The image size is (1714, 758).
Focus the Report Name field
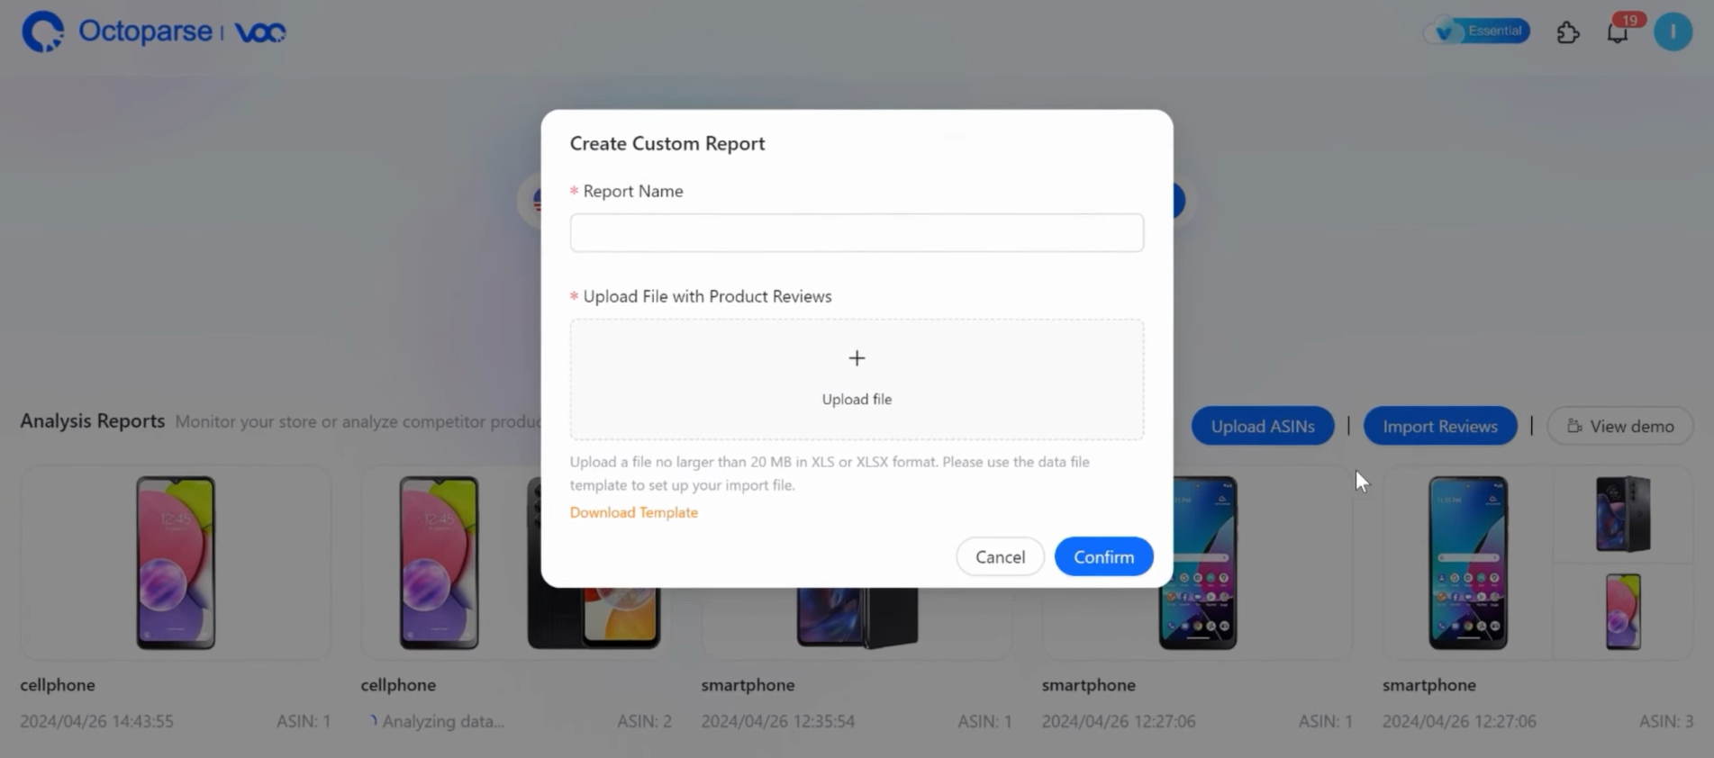(x=857, y=232)
